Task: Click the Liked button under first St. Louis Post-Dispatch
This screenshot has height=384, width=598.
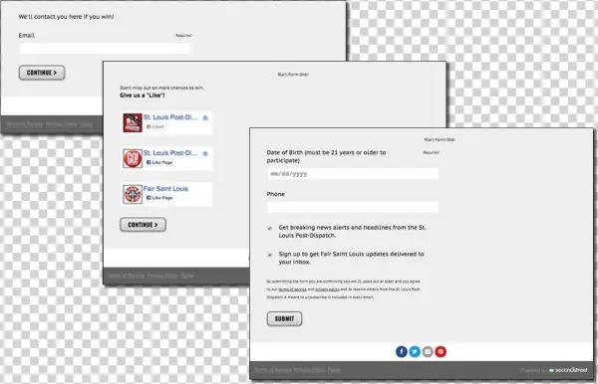Action: [155, 126]
